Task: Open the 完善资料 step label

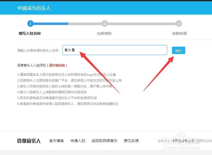Action: [x=104, y=33]
